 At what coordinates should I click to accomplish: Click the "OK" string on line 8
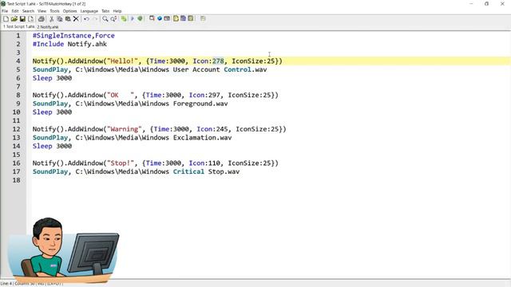click(x=121, y=95)
